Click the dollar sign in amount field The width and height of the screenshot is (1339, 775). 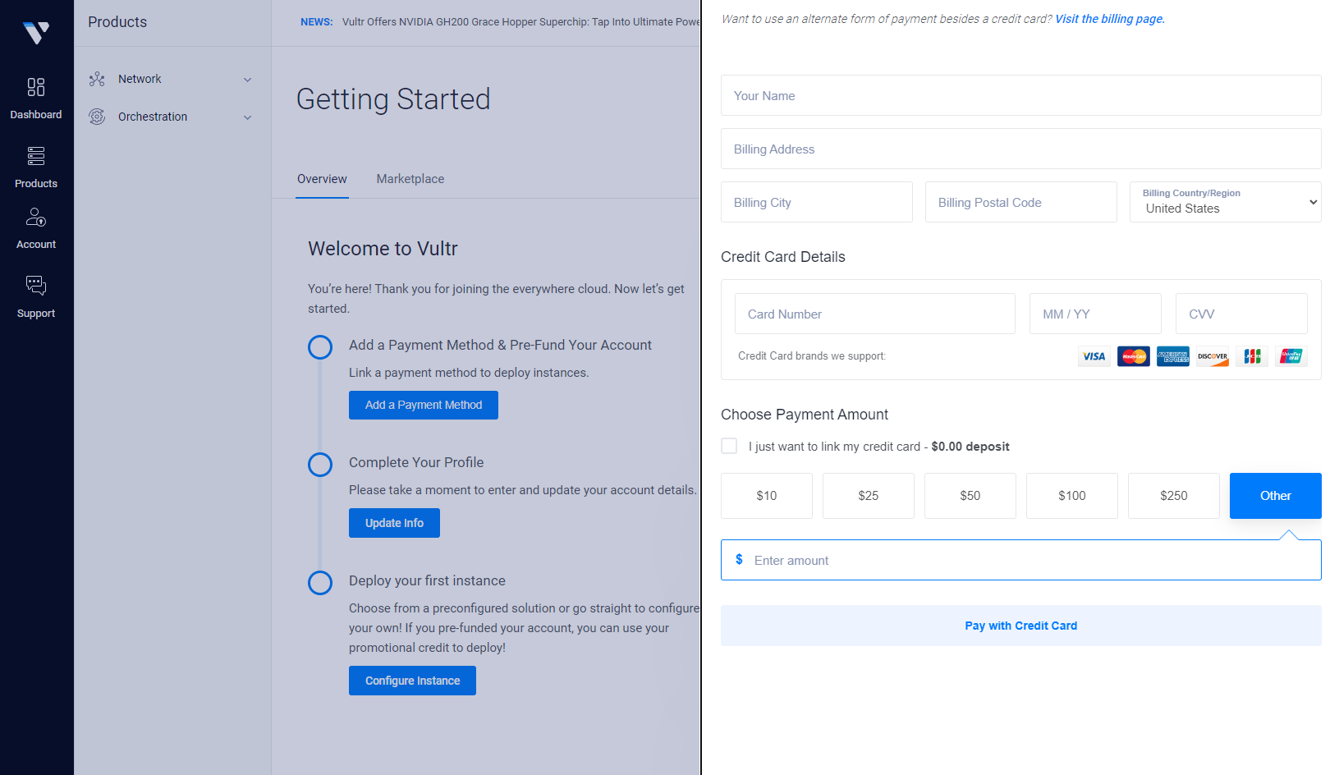pyautogui.click(x=739, y=559)
